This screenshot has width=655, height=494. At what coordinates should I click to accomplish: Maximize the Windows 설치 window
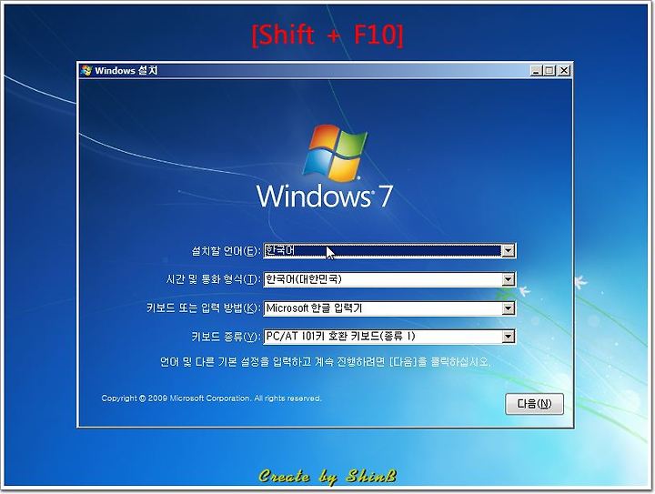click(549, 71)
